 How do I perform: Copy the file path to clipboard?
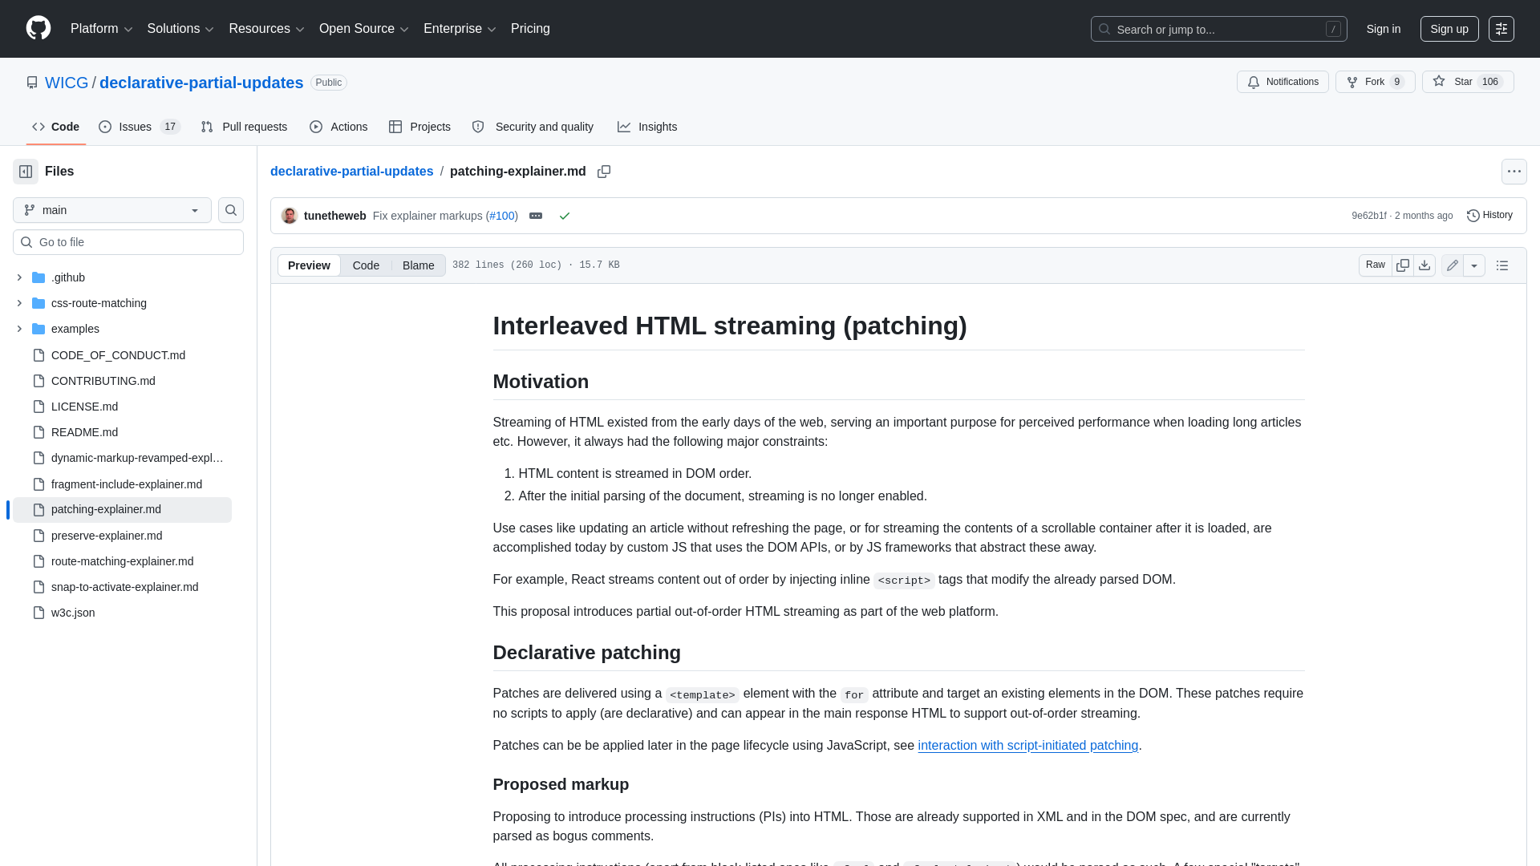[604, 172]
